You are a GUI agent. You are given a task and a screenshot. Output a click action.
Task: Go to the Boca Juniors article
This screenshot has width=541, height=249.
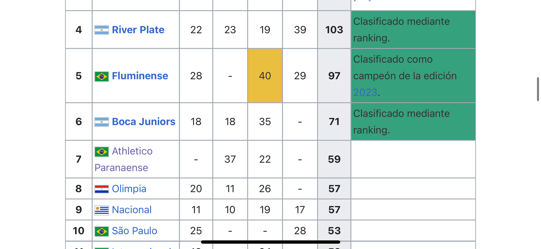click(144, 121)
